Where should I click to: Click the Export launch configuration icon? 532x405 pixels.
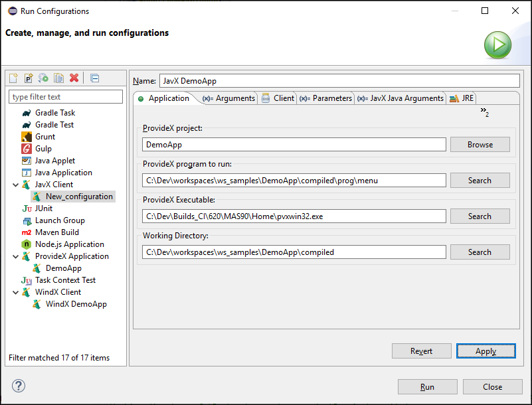tap(43, 78)
